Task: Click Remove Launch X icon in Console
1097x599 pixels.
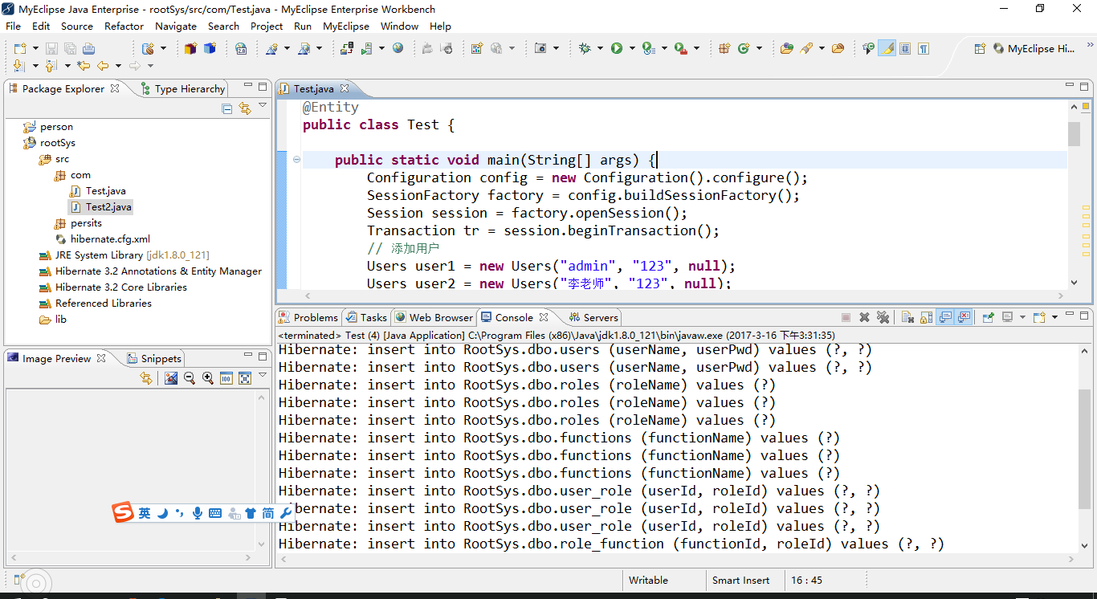Action: pos(864,317)
